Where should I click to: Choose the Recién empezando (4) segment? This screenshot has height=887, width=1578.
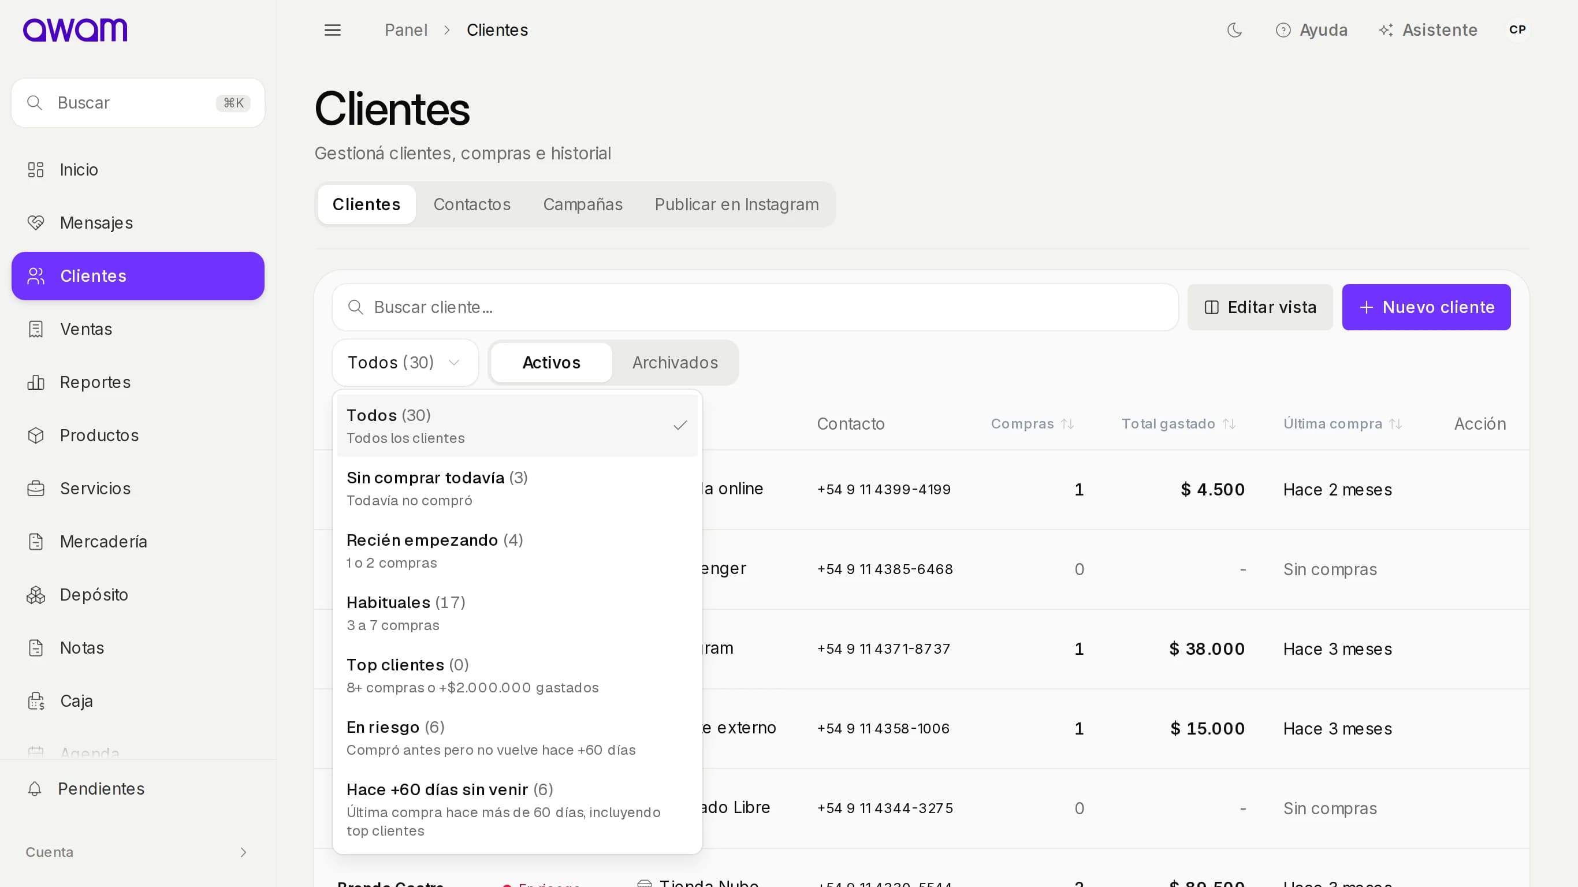tap(517, 551)
